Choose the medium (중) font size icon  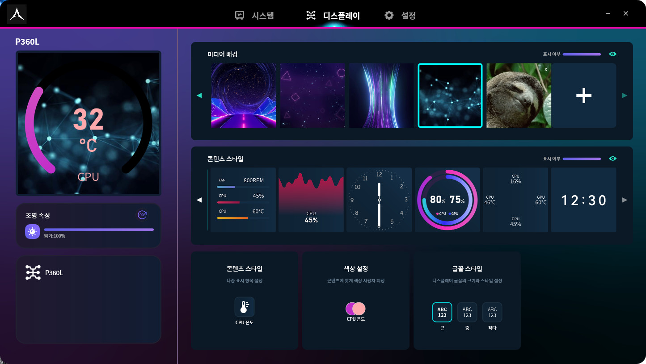point(467,312)
